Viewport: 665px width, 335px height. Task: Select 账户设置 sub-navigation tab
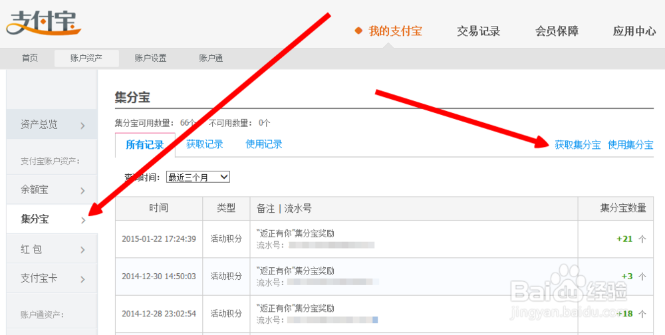pos(150,58)
